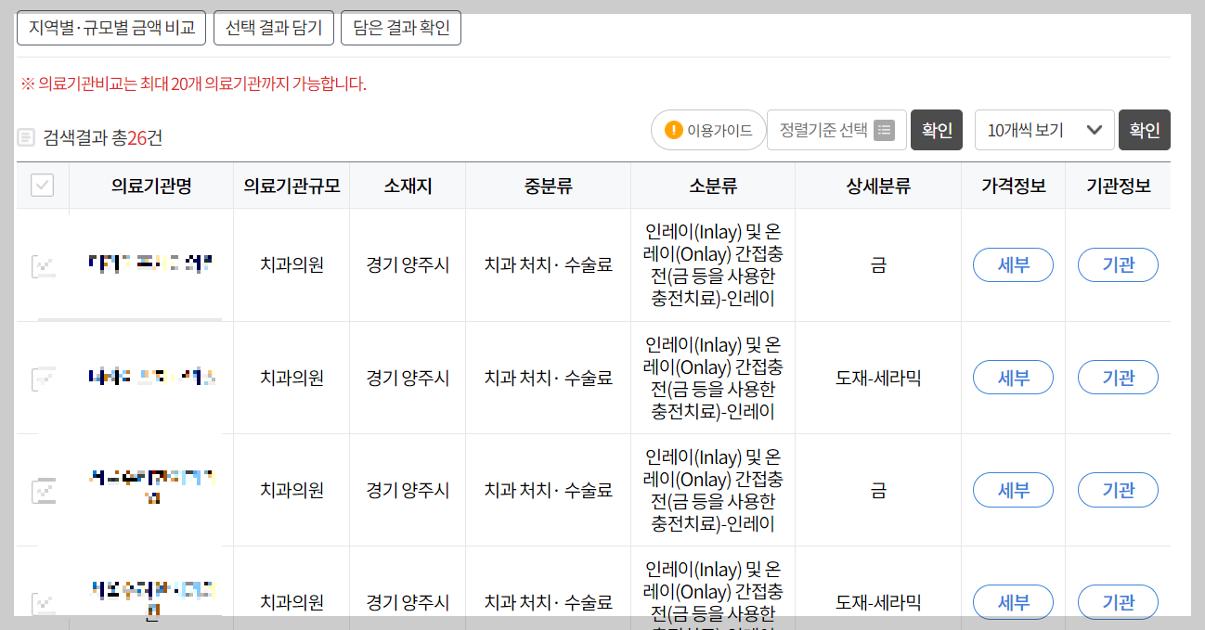Check the fourth row's checkbox (second 도재-세라믹 row)

click(x=43, y=602)
